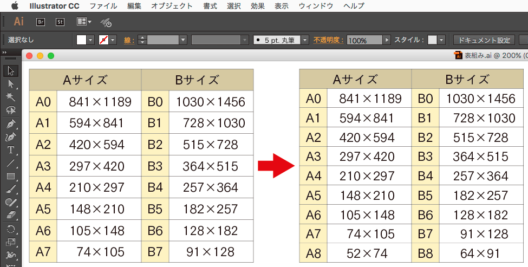Select the Magic Wand tool
The width and height of the screenshot is (528, 267).
click(11, 97)
